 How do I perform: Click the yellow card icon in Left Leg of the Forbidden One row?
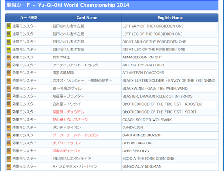(x=9, y=34)
